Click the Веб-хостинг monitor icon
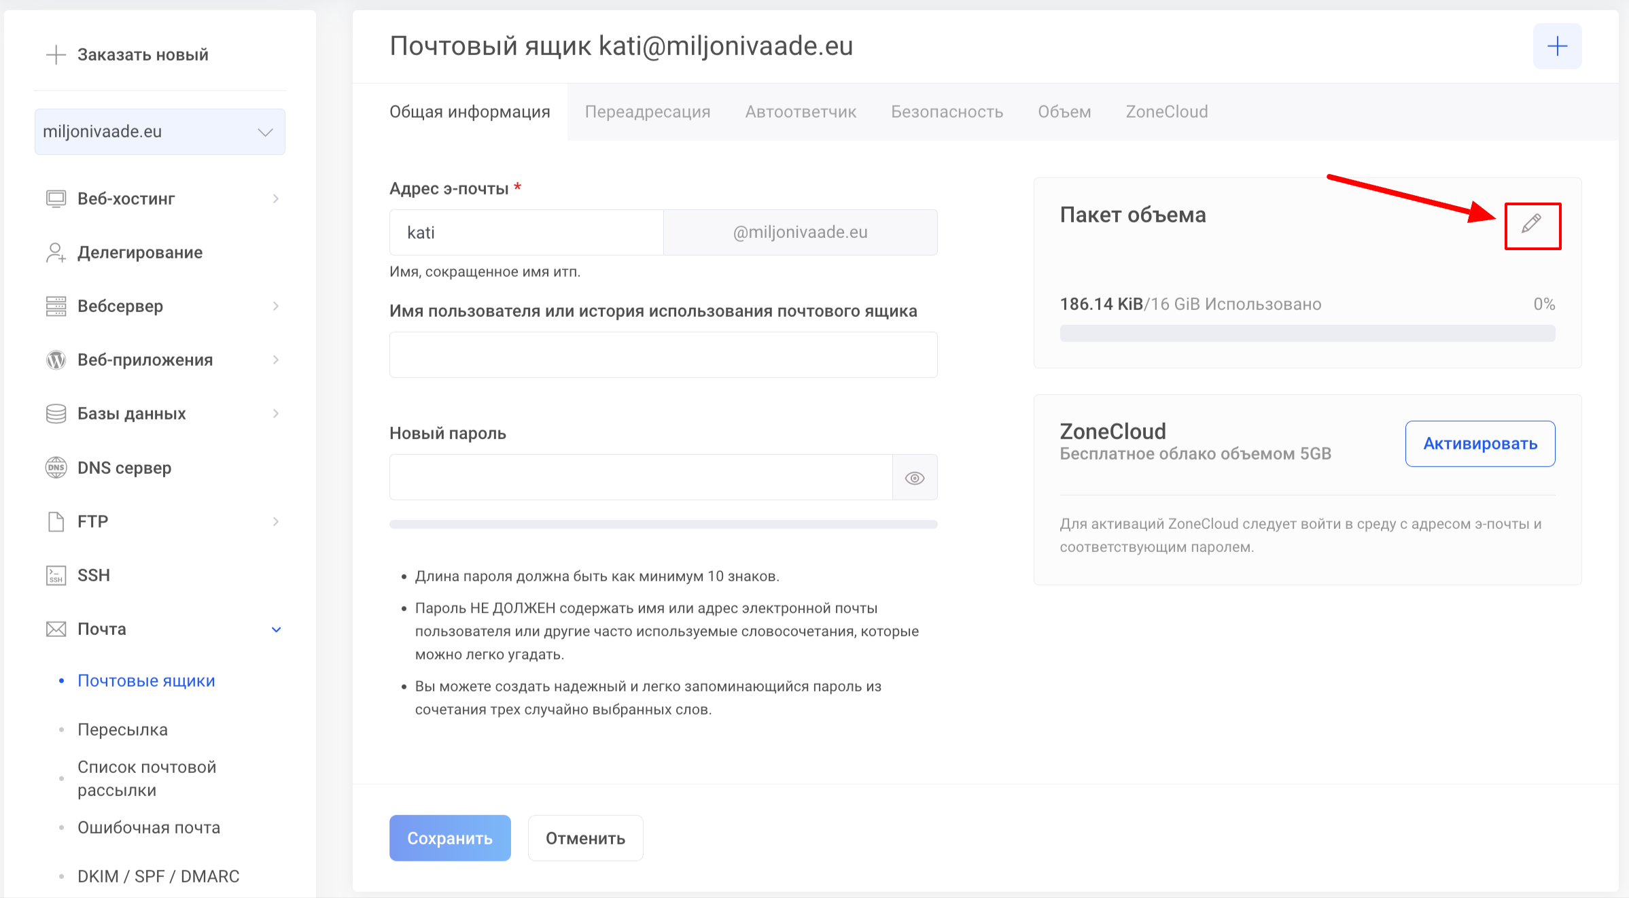This screenshot has width=1629, height=898. 56,198
